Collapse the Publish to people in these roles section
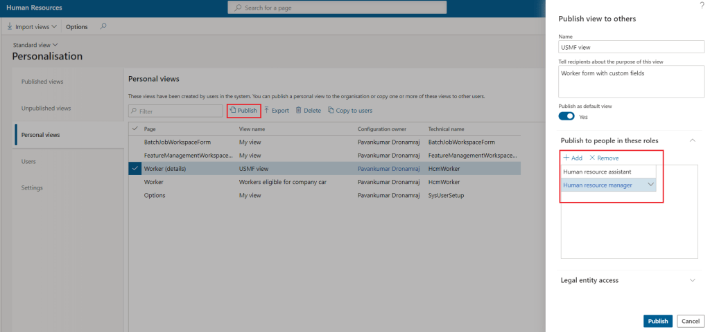The image size is (710, 332). [691, 140]
